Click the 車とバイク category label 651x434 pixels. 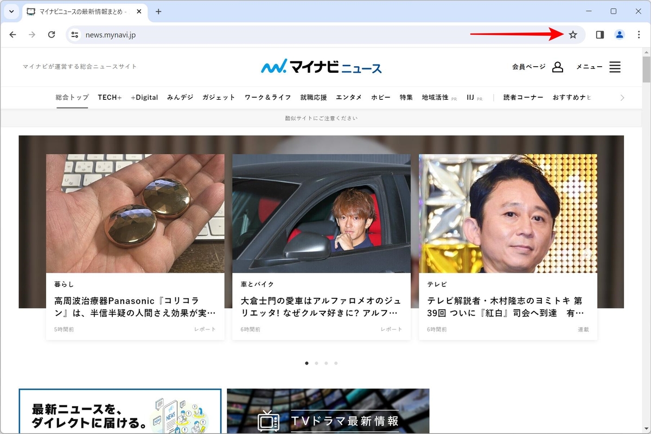pyautogui.click(x=257, y=284)
